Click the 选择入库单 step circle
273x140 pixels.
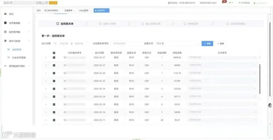coord(100,24)
